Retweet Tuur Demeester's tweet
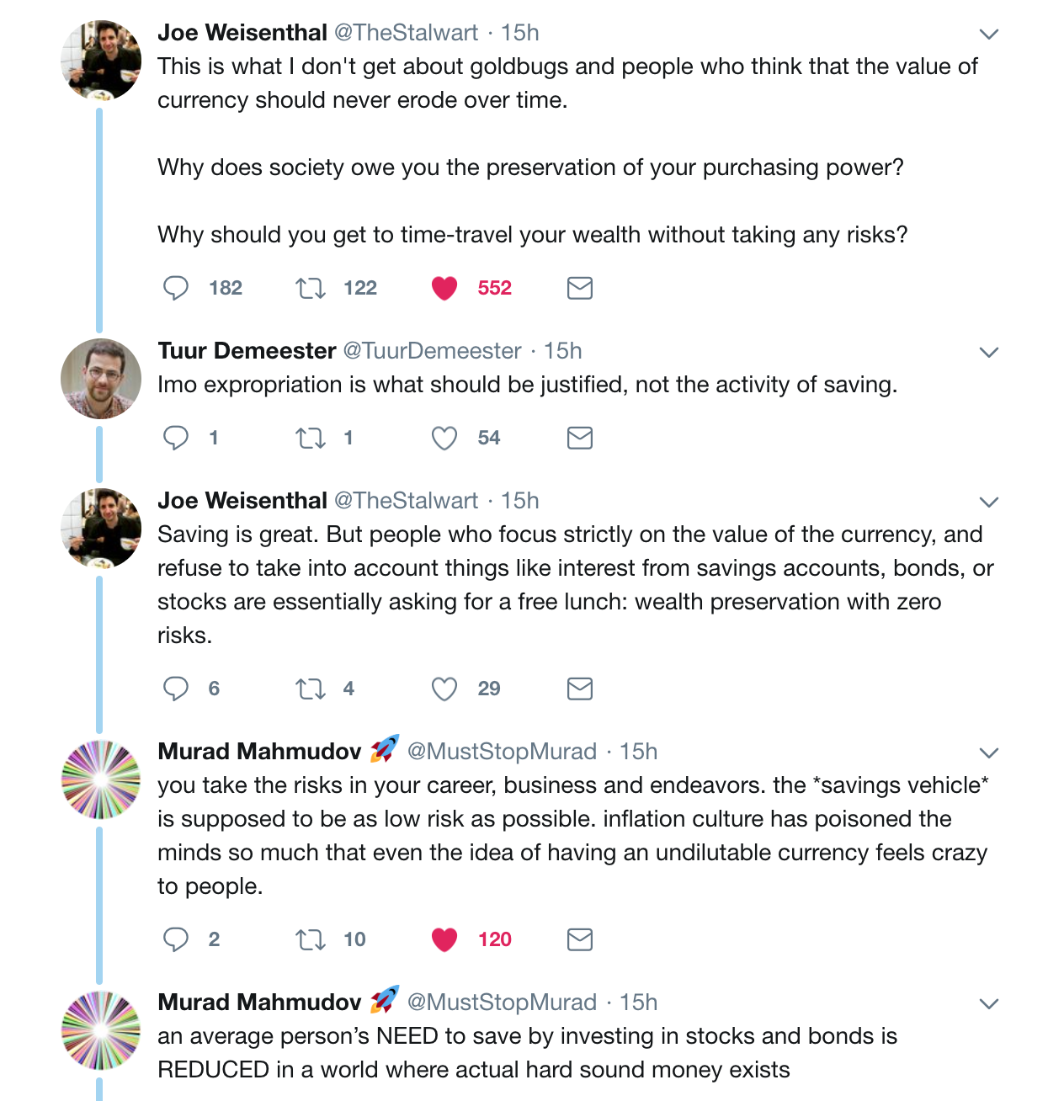This screenshot has width=1064, height=1101. point(311,439)
